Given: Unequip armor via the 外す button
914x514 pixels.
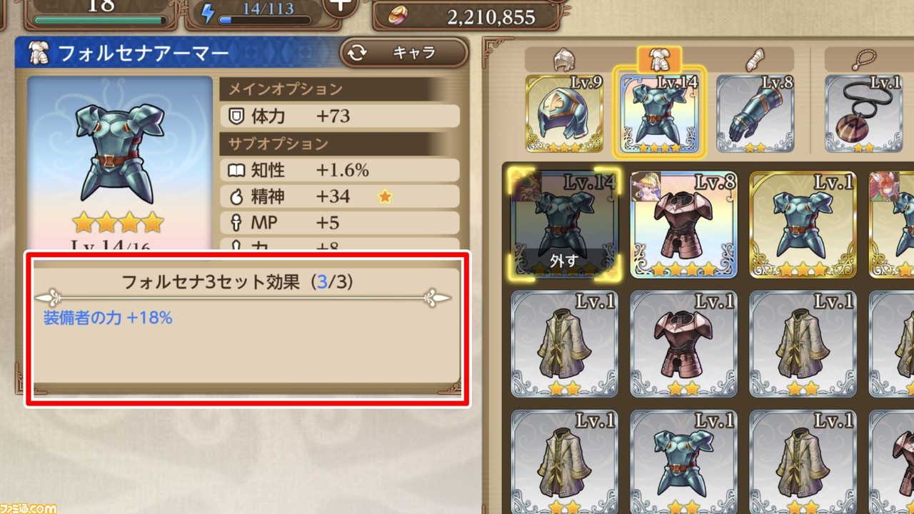Looking at the screenshot, I should point(564,261).
